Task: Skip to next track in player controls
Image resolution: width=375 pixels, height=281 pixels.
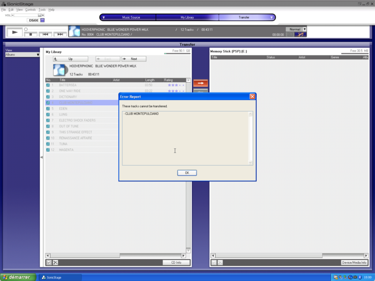Action: tap(60, 34)
